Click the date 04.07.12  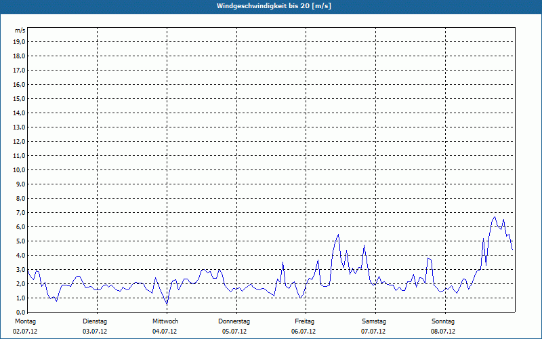pyautogui.click(x=165, y=332)
